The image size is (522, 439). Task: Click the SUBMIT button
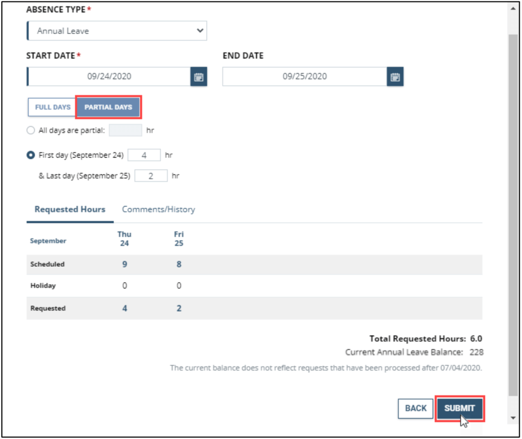(460, 408)
